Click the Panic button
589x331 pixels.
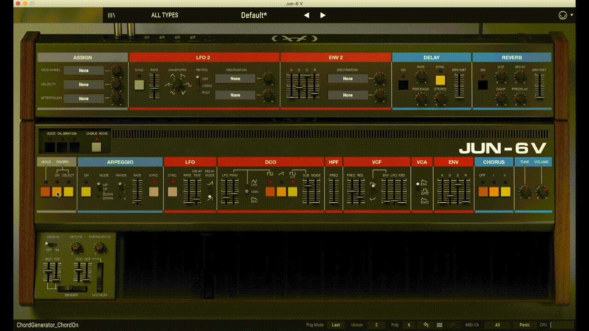tap(525, 325)
